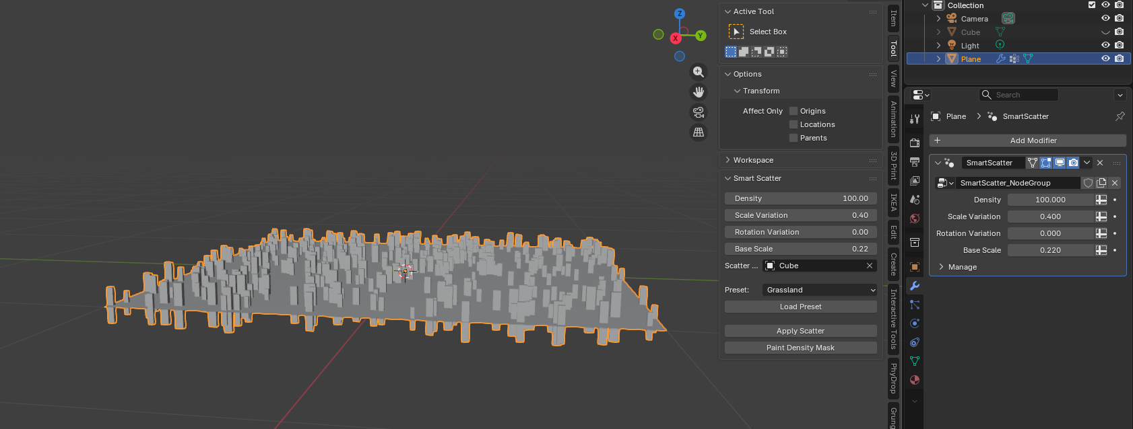This screenshot has width=1133, height=429.
Task: Toggle Plane render camera icon in outliner
Action: pos(1119,58)
